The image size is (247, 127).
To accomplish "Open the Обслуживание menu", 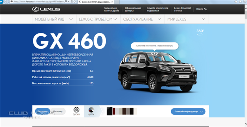I will [x=143, y=19].
